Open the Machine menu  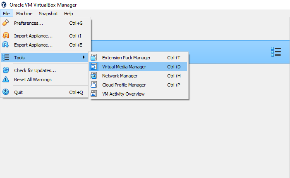point(24,14)
